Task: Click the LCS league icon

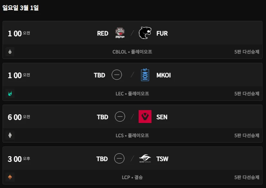Action: [10, 136]
